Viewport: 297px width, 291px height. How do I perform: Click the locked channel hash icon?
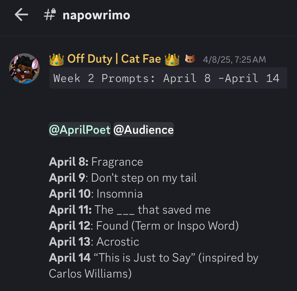tap(50, 14)
